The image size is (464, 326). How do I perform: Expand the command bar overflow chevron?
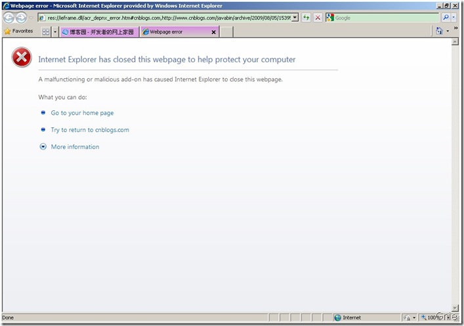click(x=455, y=28)
